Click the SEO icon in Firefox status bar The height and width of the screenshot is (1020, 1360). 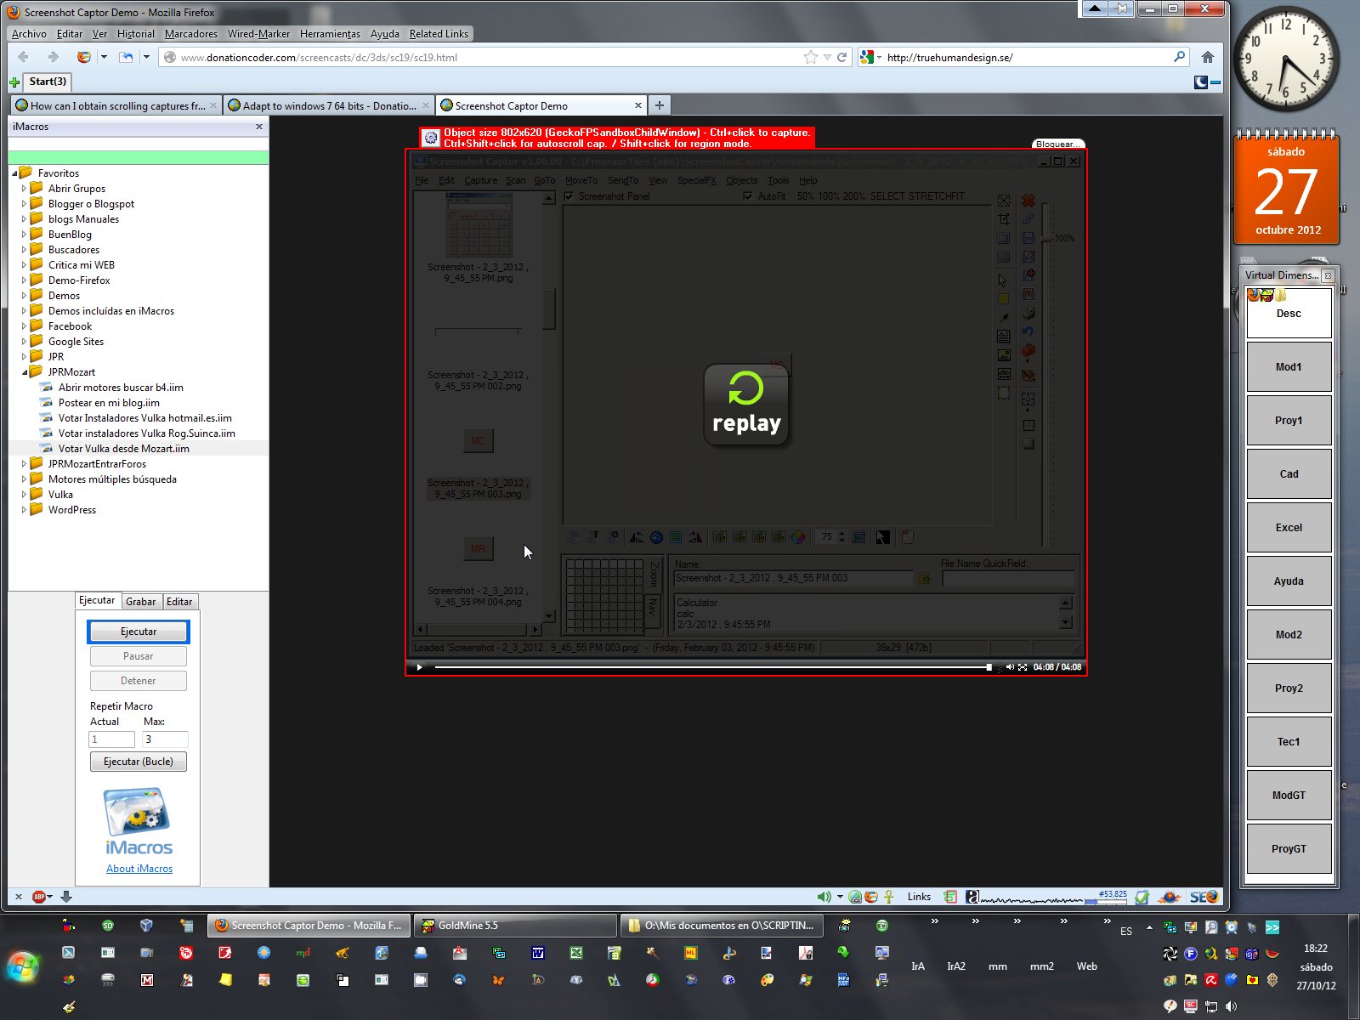coord(1204,897)
